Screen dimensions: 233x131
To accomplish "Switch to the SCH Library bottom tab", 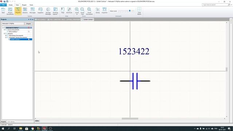I will point(11,122).
